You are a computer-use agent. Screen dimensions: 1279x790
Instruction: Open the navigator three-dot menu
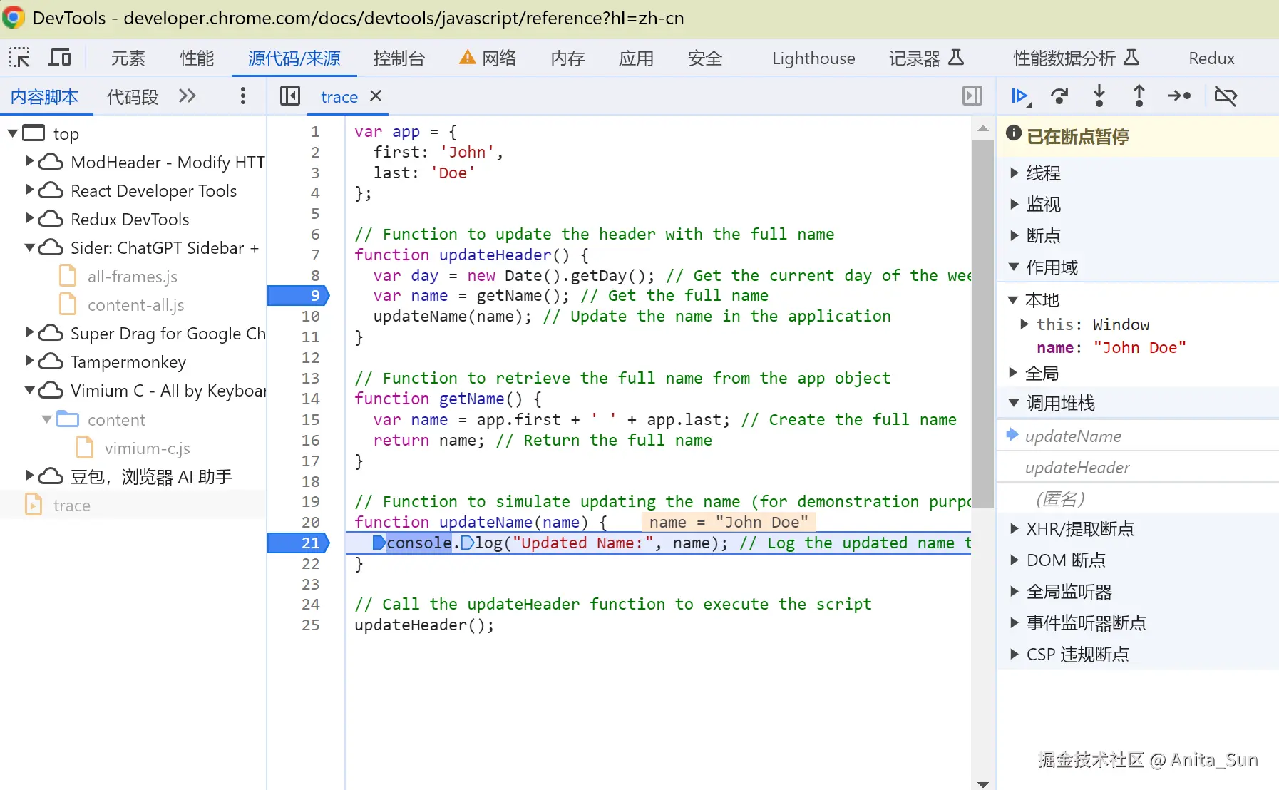point(243,96)
